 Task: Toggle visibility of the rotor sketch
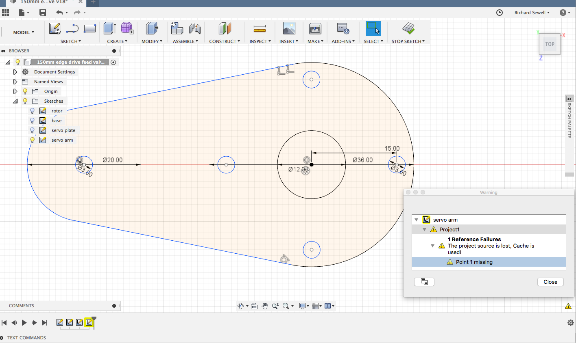32,111
